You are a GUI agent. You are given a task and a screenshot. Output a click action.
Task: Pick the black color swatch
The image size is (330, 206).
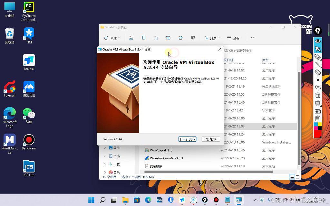click(x=319, y=128)
